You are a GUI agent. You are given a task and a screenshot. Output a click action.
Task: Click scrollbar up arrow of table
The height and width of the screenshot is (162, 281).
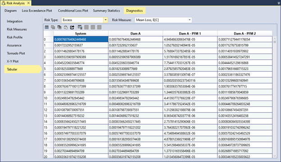point(275,39)
